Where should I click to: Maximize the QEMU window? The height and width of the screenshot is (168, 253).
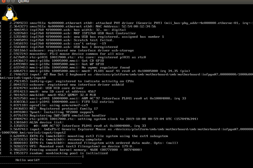click(13, 1)
